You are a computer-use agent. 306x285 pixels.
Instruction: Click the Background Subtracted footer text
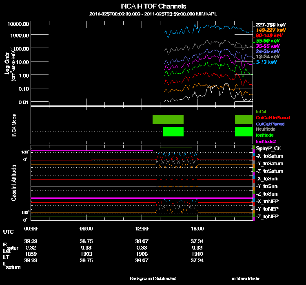click(x=153, y=278)
